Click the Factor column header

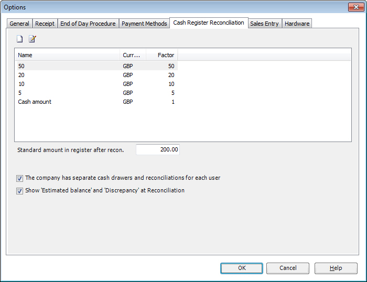162,55
